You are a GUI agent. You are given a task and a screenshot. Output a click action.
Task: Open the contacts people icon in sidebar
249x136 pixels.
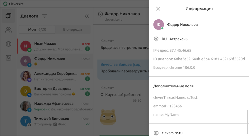click(x=8, y=30)
